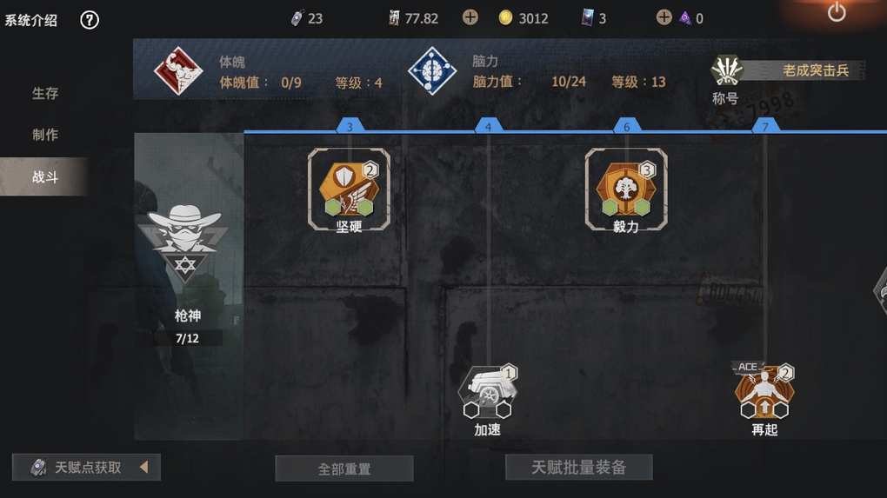Open the 坚硬 talent icon

[349, 189]
